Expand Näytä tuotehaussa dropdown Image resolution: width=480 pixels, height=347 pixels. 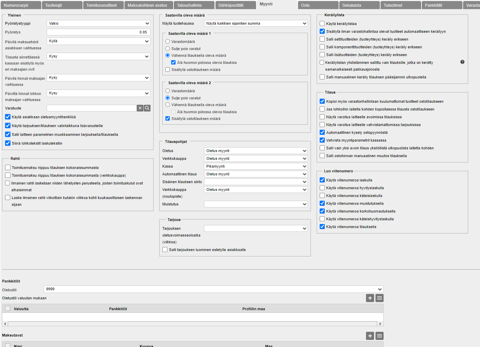tap(256, 23)
